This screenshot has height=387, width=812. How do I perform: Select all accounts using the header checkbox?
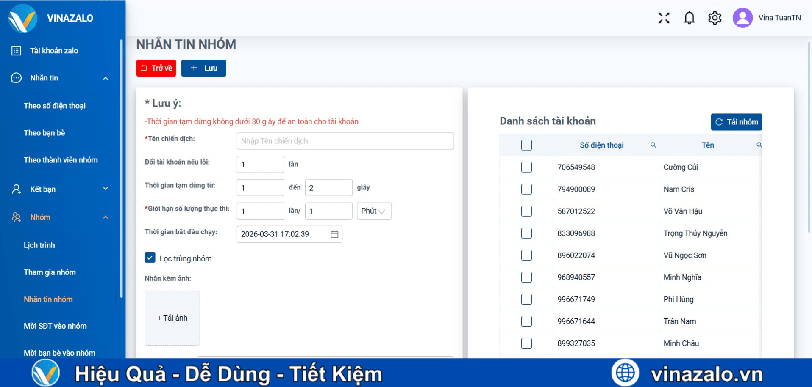(x=526, y=145)
